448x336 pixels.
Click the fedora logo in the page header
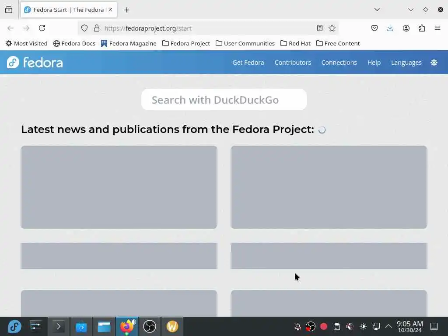point(35,62)
